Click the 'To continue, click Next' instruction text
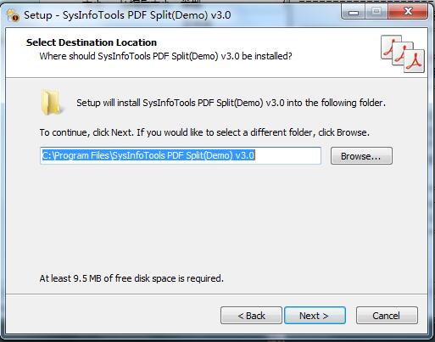Image resolution: width=435 pixels, height=342 pixels. click(x=204, y=132)
